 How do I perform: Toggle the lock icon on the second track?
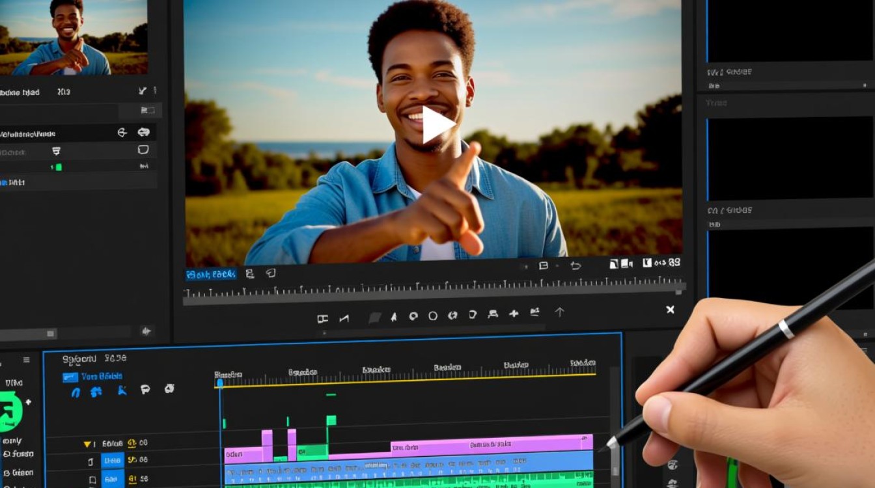91,462
